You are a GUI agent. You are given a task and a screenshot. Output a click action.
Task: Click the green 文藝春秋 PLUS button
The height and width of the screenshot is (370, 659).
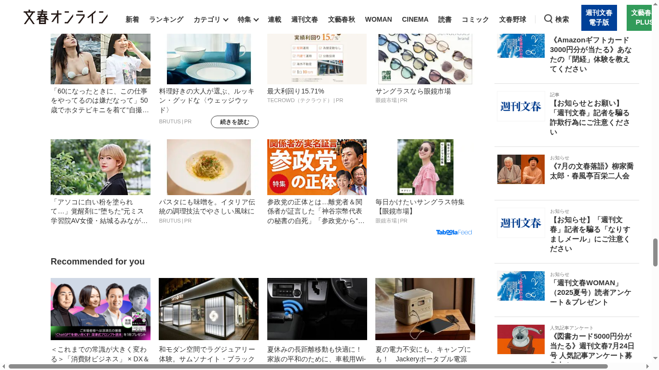(643, 18)
